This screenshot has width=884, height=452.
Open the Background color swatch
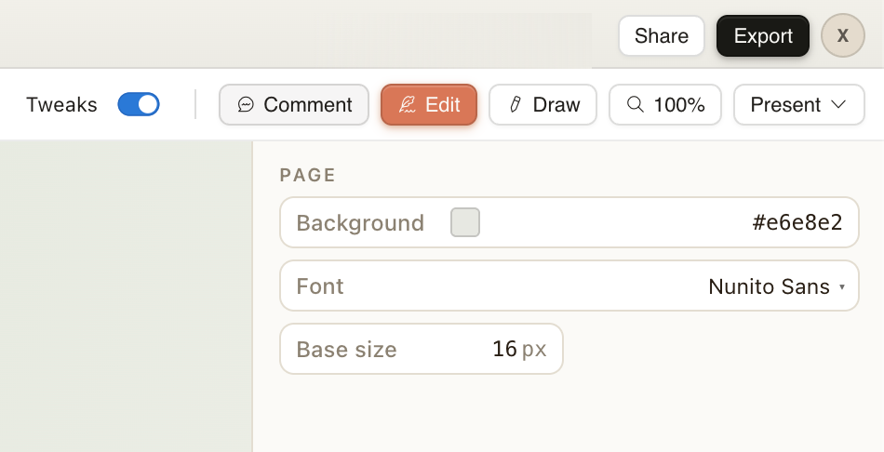pyautogui.click(x=465, y=223)
